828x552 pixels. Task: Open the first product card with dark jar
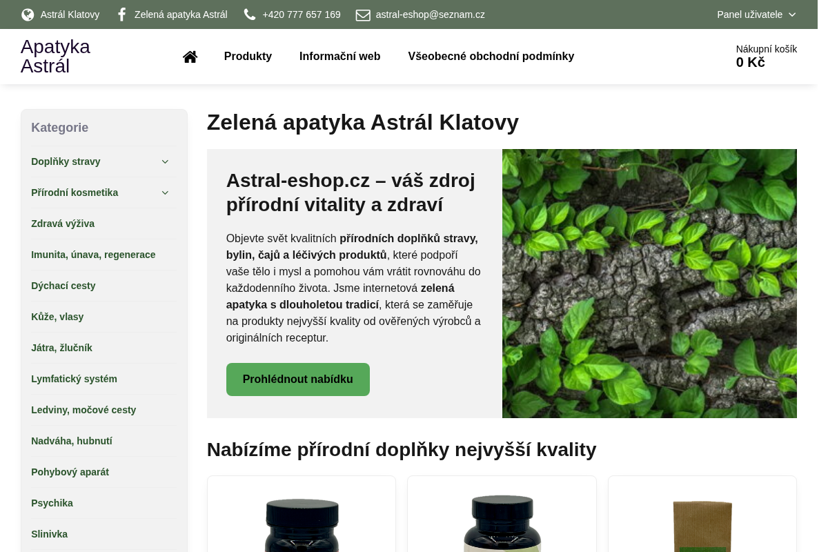tap(302, 514)
